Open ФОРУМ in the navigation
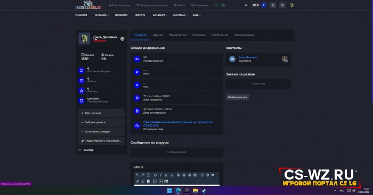The width and height of the screenshot is (373, 195). [x=140, y=15]
